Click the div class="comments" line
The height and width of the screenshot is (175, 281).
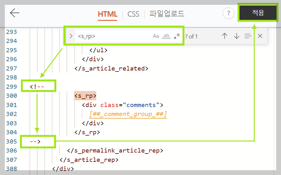(123, 105)
